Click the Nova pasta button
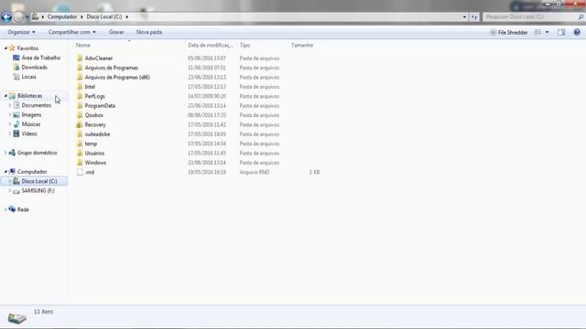586x329 pixels. pyautogui.click(x=149, y=32)
